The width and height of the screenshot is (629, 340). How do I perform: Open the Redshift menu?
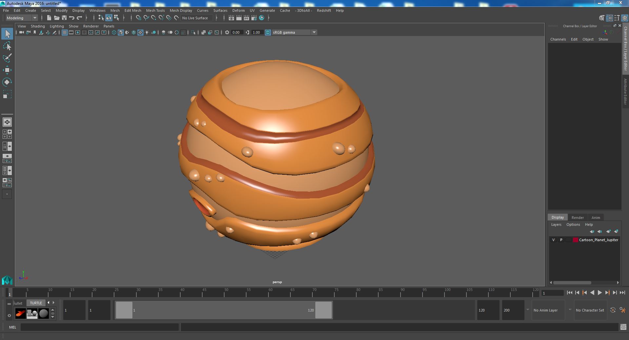click(324, 10)
